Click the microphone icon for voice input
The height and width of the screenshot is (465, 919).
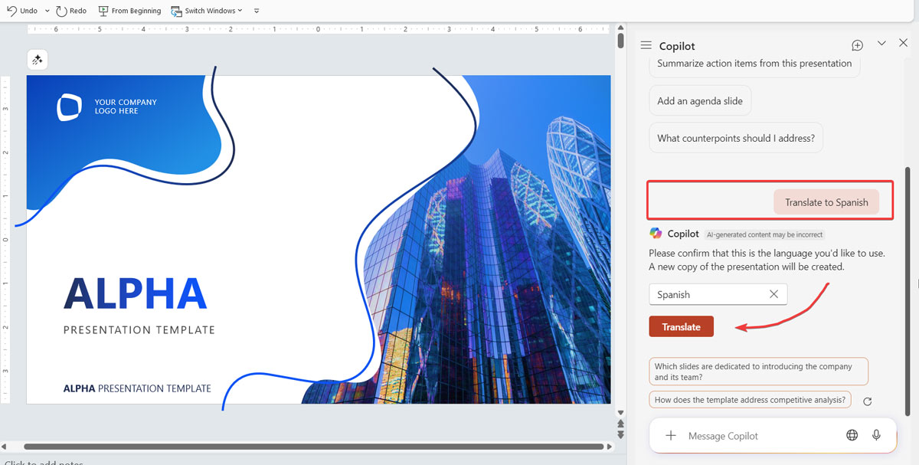(876, 435)
